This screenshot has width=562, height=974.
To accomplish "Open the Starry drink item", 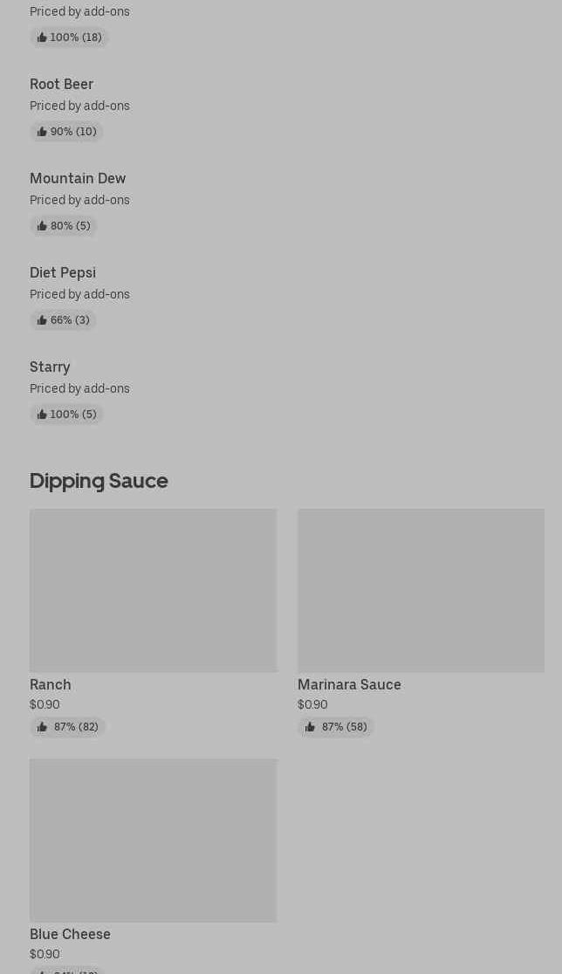I will 50,367.
